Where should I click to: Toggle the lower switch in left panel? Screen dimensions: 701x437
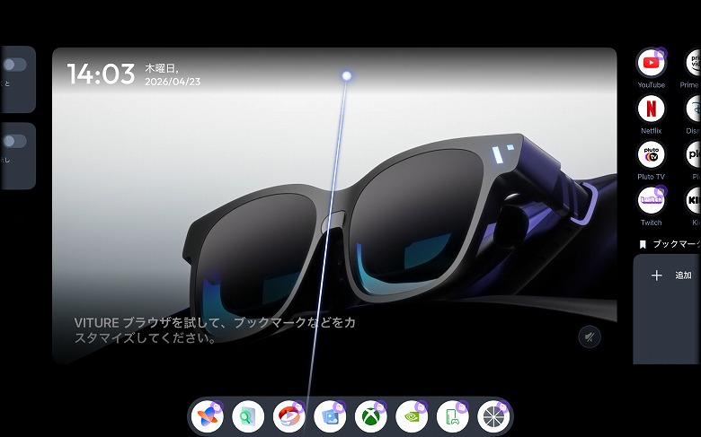point(14,141)
